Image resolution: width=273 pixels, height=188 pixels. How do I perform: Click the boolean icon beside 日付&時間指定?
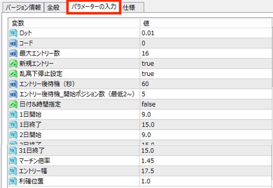coord(13,104)
